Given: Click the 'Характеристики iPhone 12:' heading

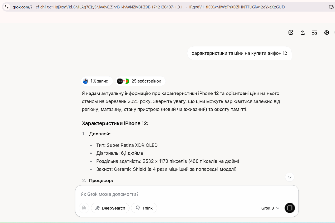Looking at the screenshot, I should (x=115, y=123).
